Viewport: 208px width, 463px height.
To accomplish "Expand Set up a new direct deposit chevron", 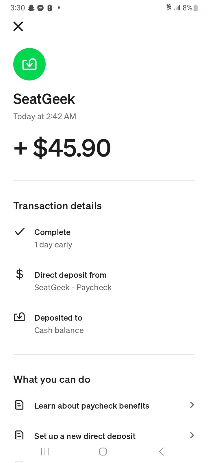I will point(192,435).
